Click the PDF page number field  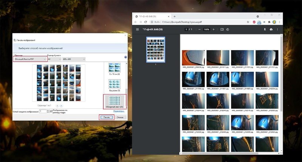186,29
